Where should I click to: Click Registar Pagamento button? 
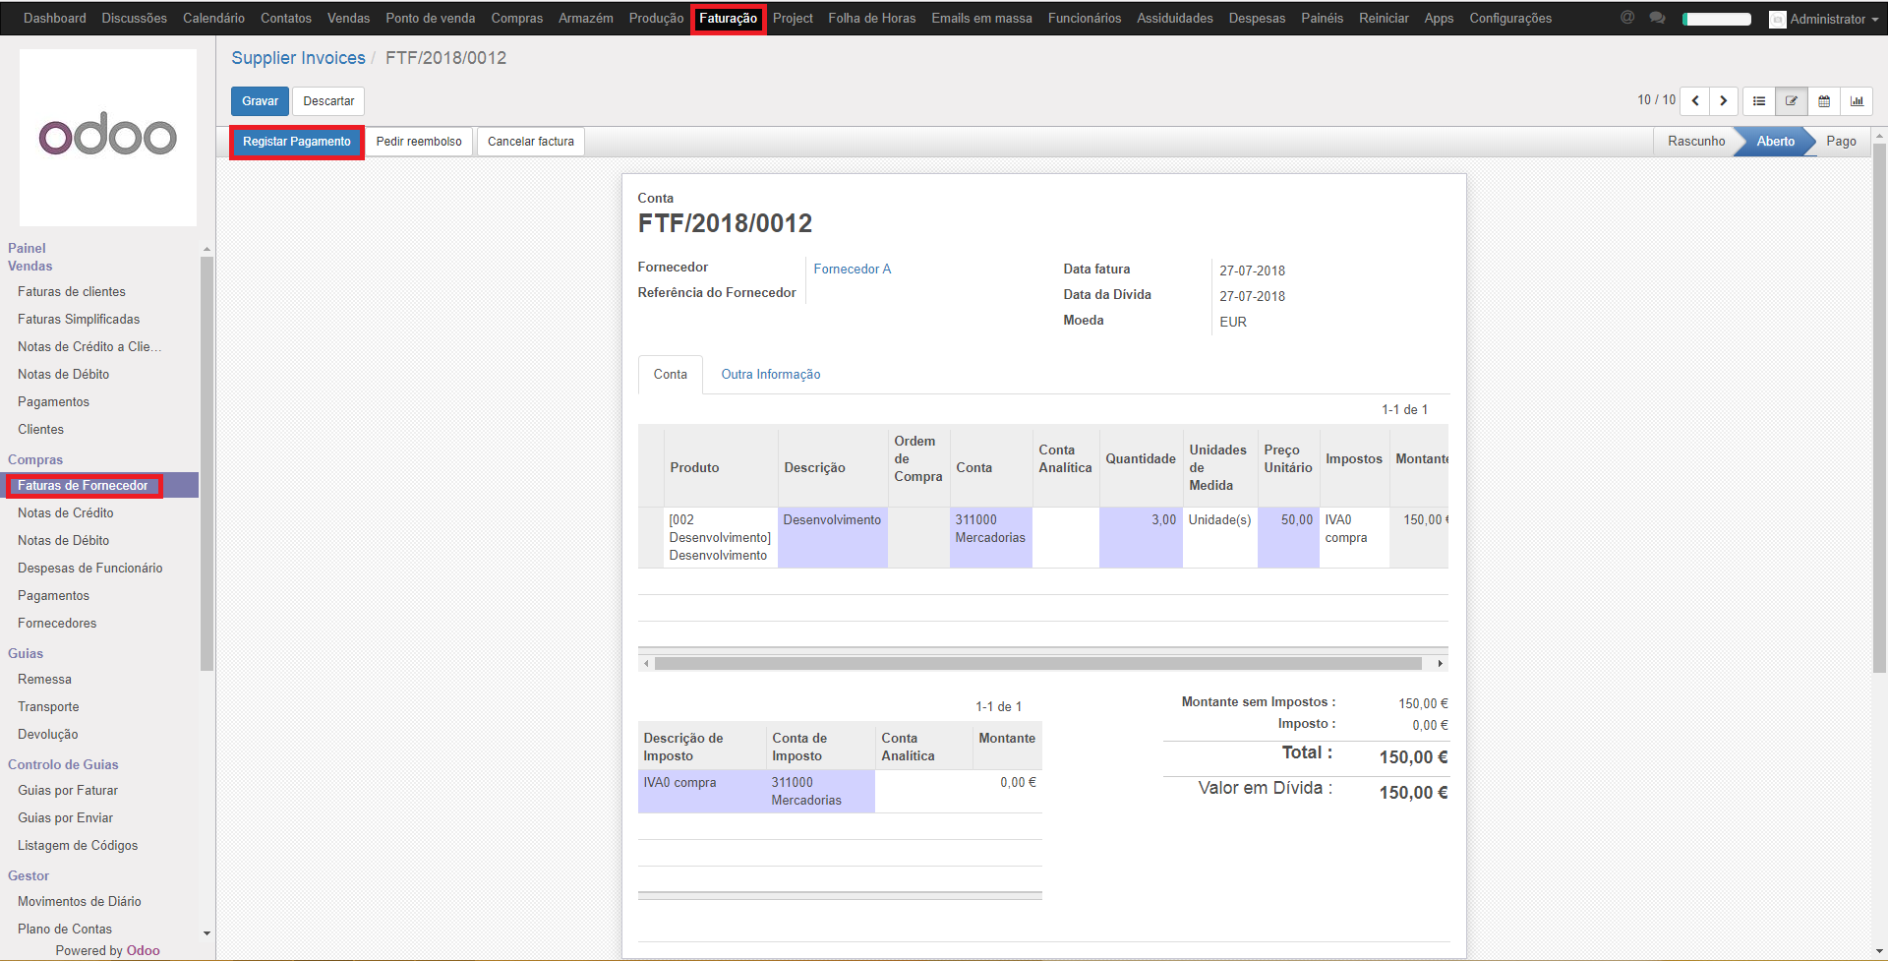click(296, 142)
